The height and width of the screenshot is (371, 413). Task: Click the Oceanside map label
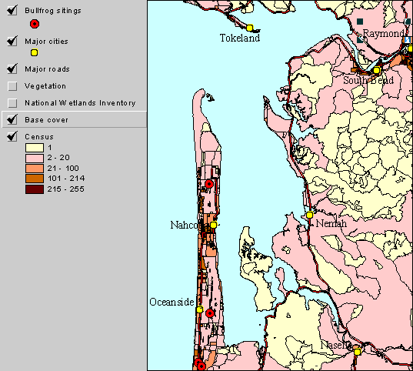tap(172, 302)
